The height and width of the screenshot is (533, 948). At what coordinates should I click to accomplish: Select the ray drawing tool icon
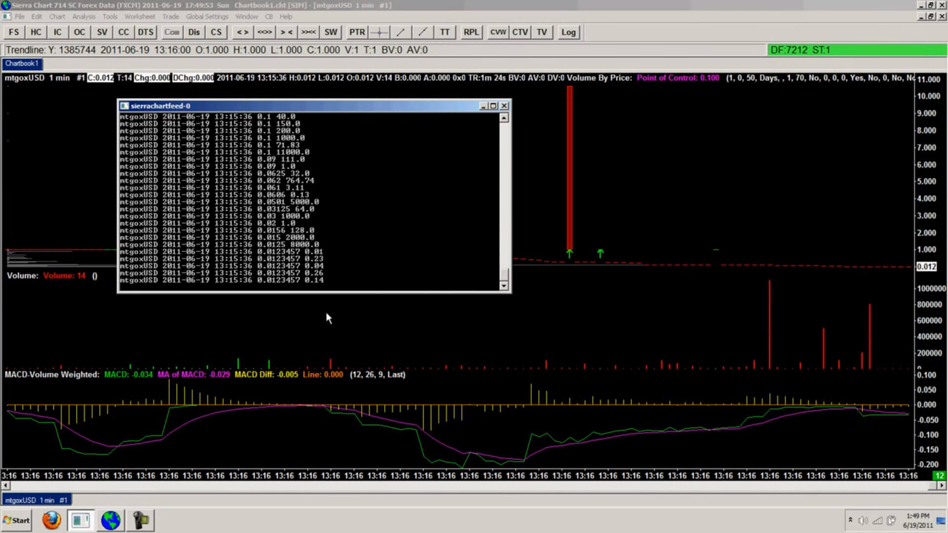click(x=423, y=32)
